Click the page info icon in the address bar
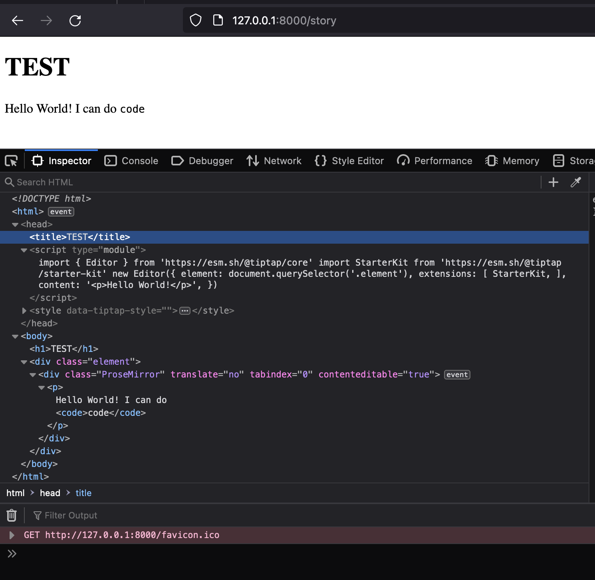 tap(218, 20)
